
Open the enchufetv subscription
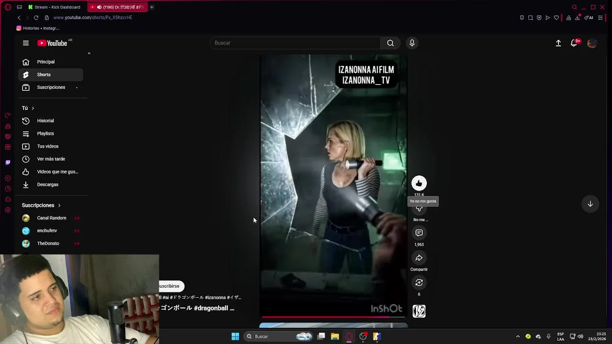51,231
